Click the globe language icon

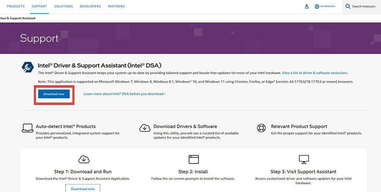click(317, 6)
